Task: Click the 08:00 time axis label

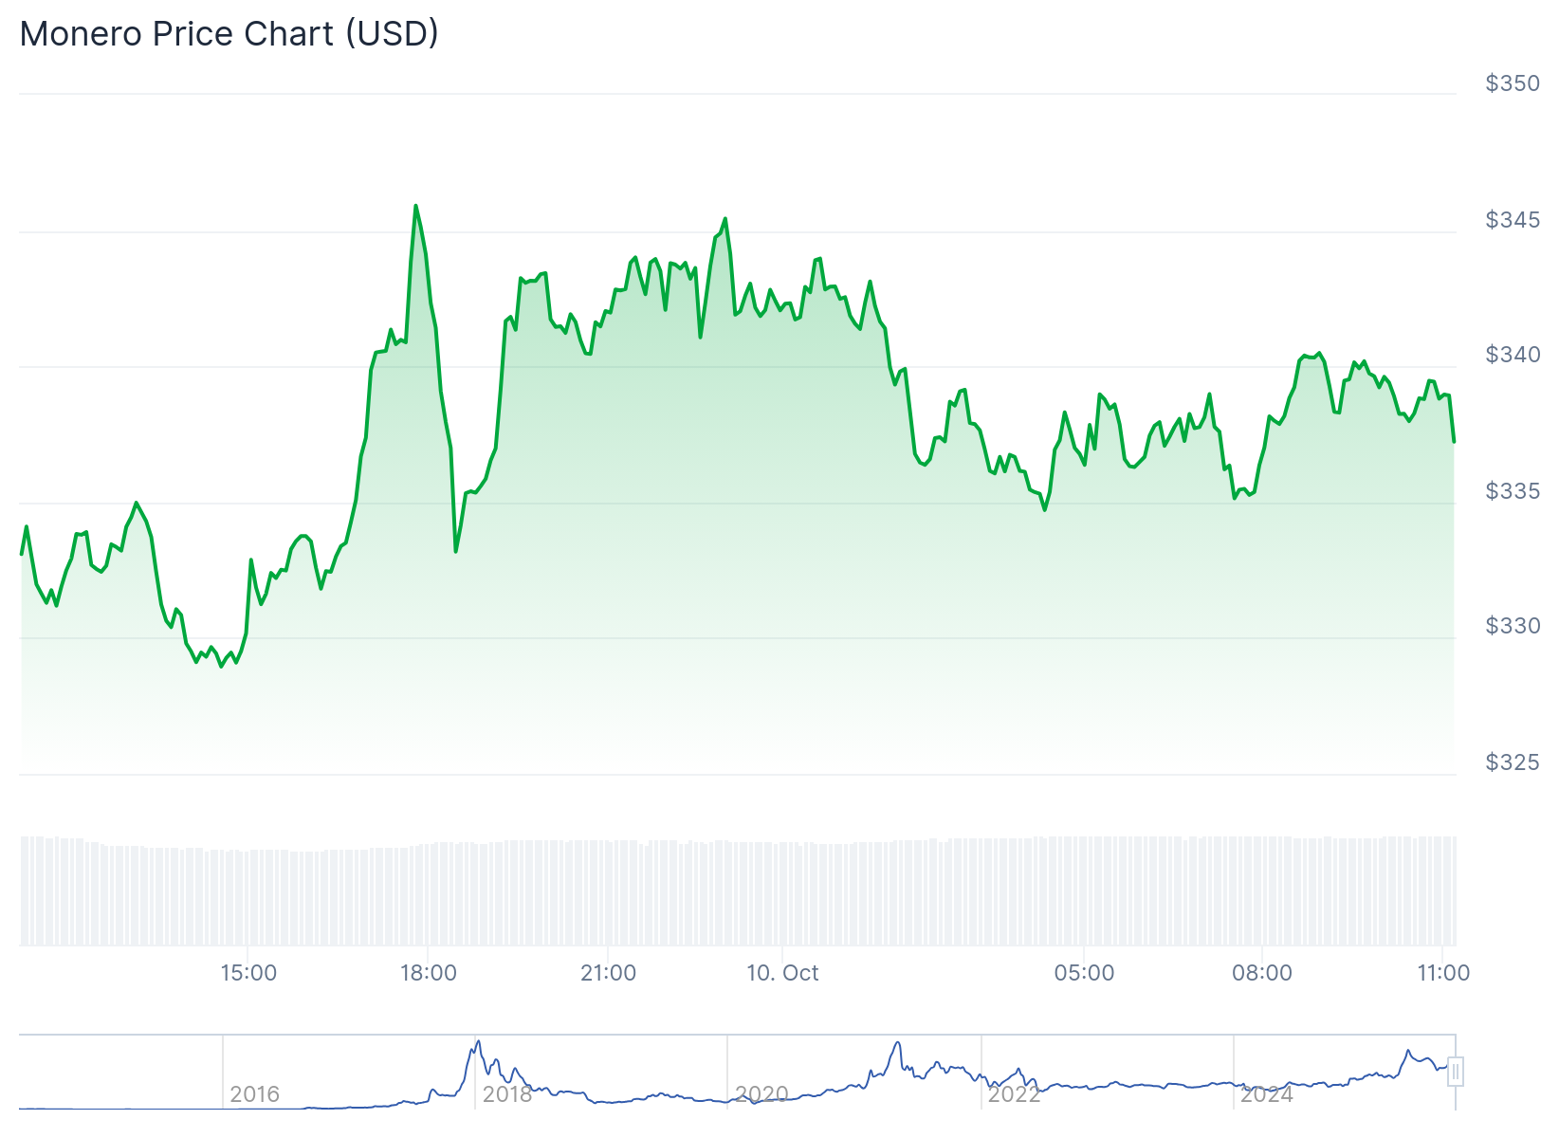Action: (1261, 973)
